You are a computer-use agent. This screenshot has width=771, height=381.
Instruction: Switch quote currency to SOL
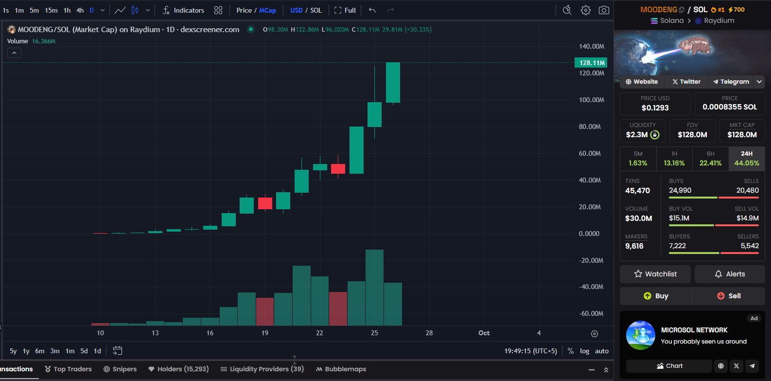(316, 10)
